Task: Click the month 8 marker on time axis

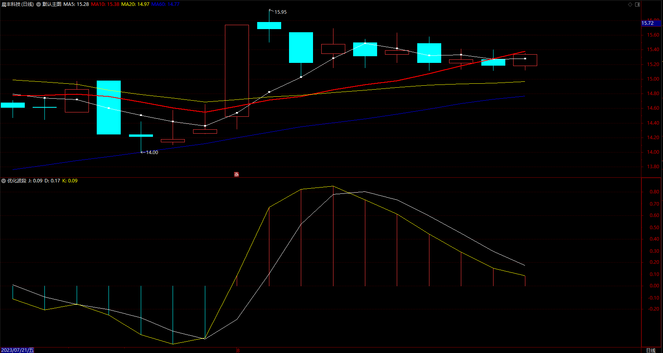Action: [238, 350]
